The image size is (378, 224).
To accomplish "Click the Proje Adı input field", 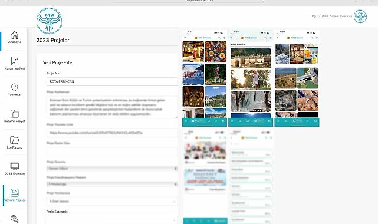I will tap(112, 82).
